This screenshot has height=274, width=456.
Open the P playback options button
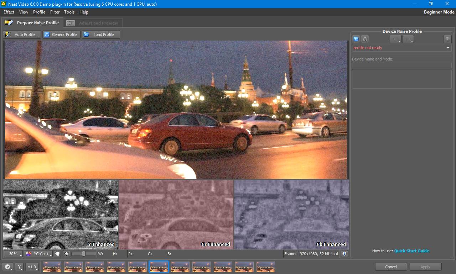[8, 267]
